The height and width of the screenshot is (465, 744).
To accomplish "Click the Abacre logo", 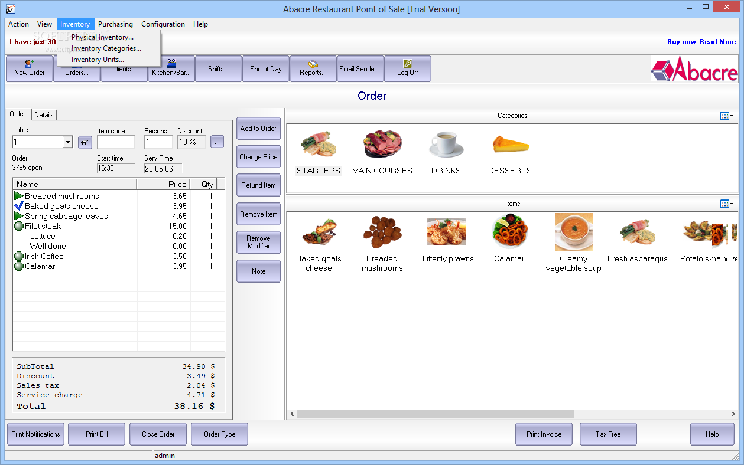I will [x=694, y=69].
